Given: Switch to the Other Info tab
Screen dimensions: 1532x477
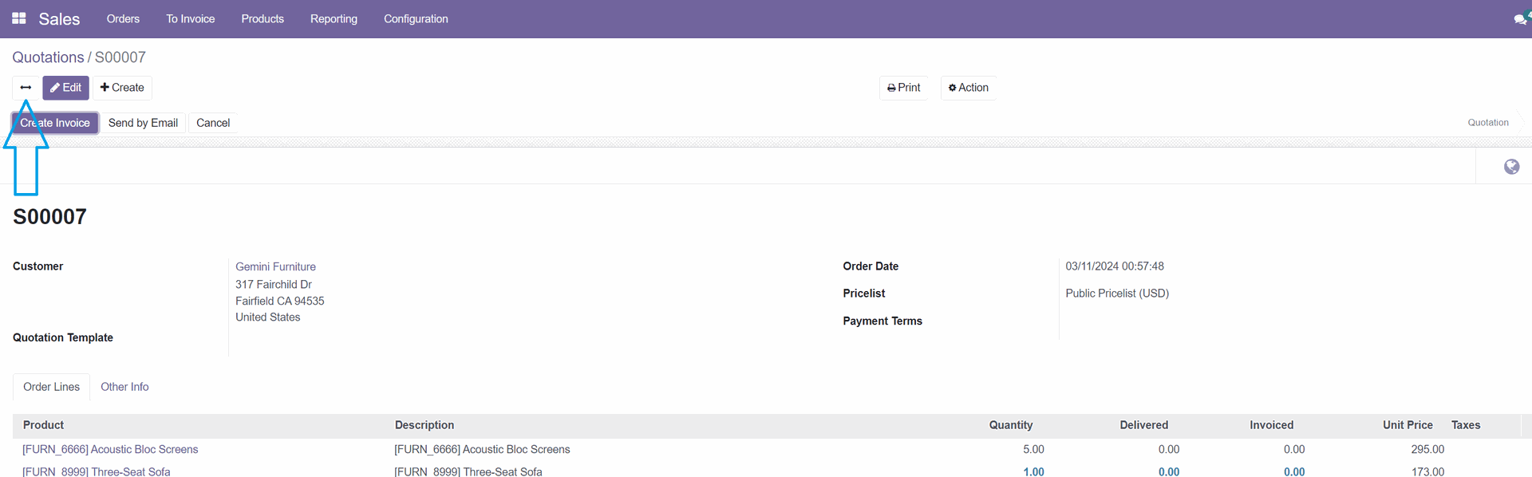Looking at the screenshot, I should point(124,387).
